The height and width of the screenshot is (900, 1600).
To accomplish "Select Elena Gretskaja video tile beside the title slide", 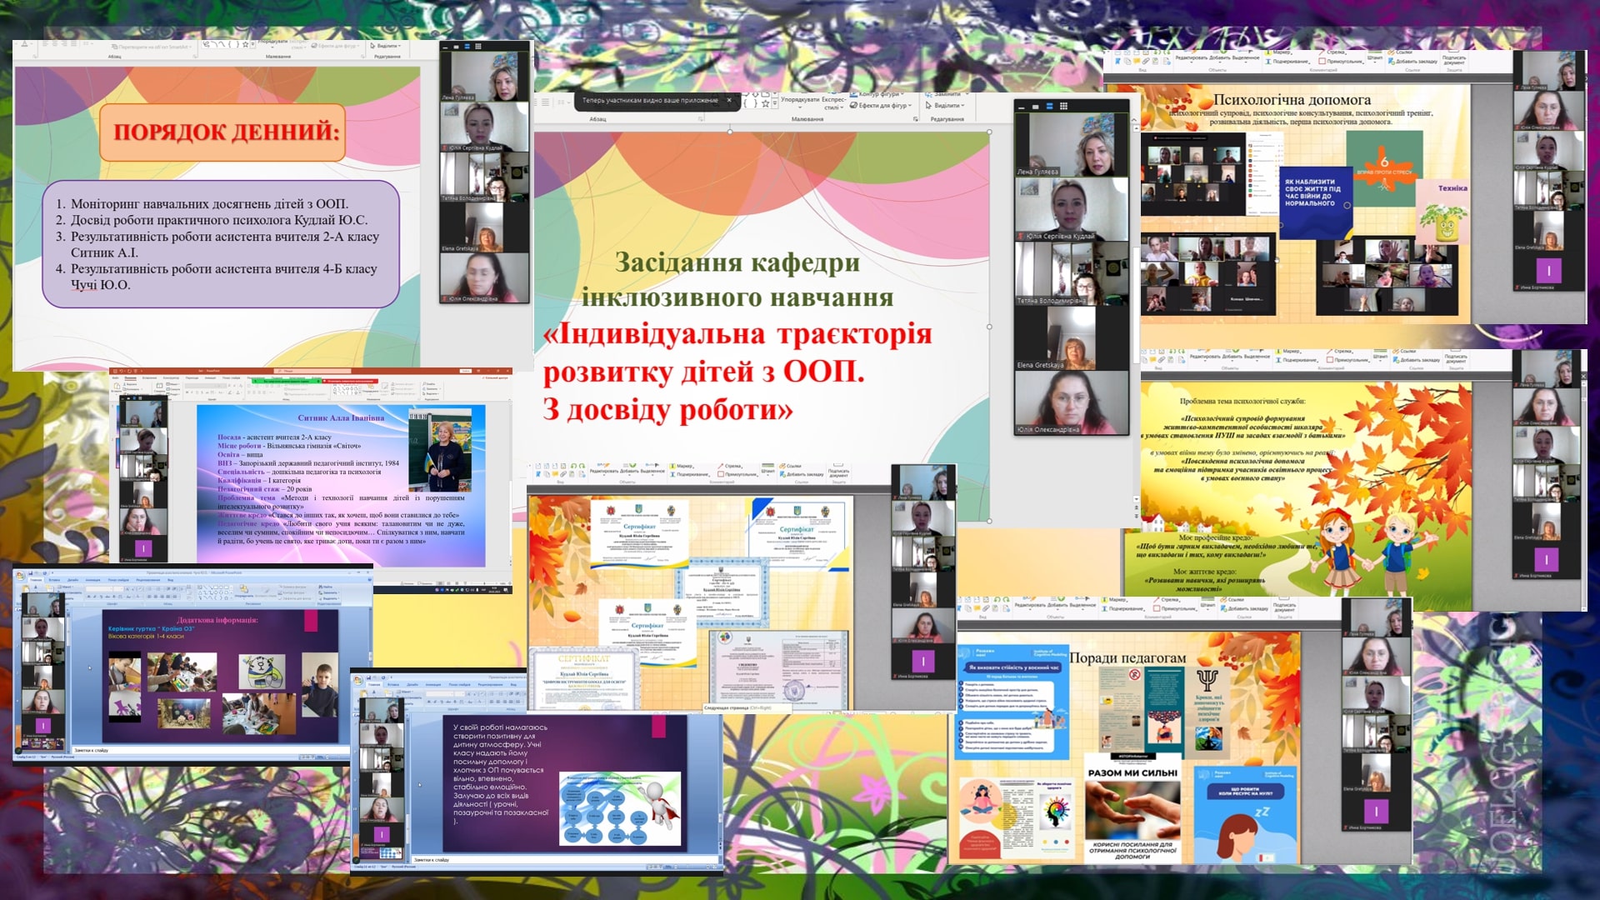I will pos(1072,338).
